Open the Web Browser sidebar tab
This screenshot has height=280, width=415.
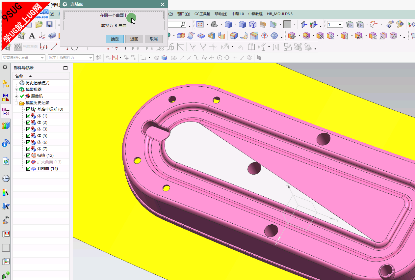pyautogui.click(x=6, y=161)
